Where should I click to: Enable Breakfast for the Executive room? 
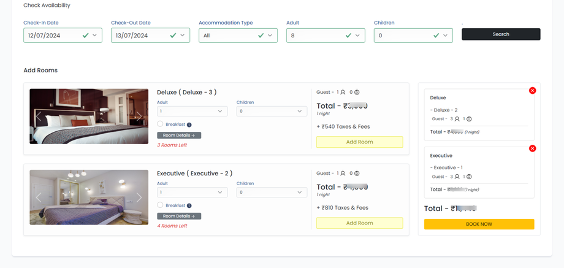coord(160,205)
